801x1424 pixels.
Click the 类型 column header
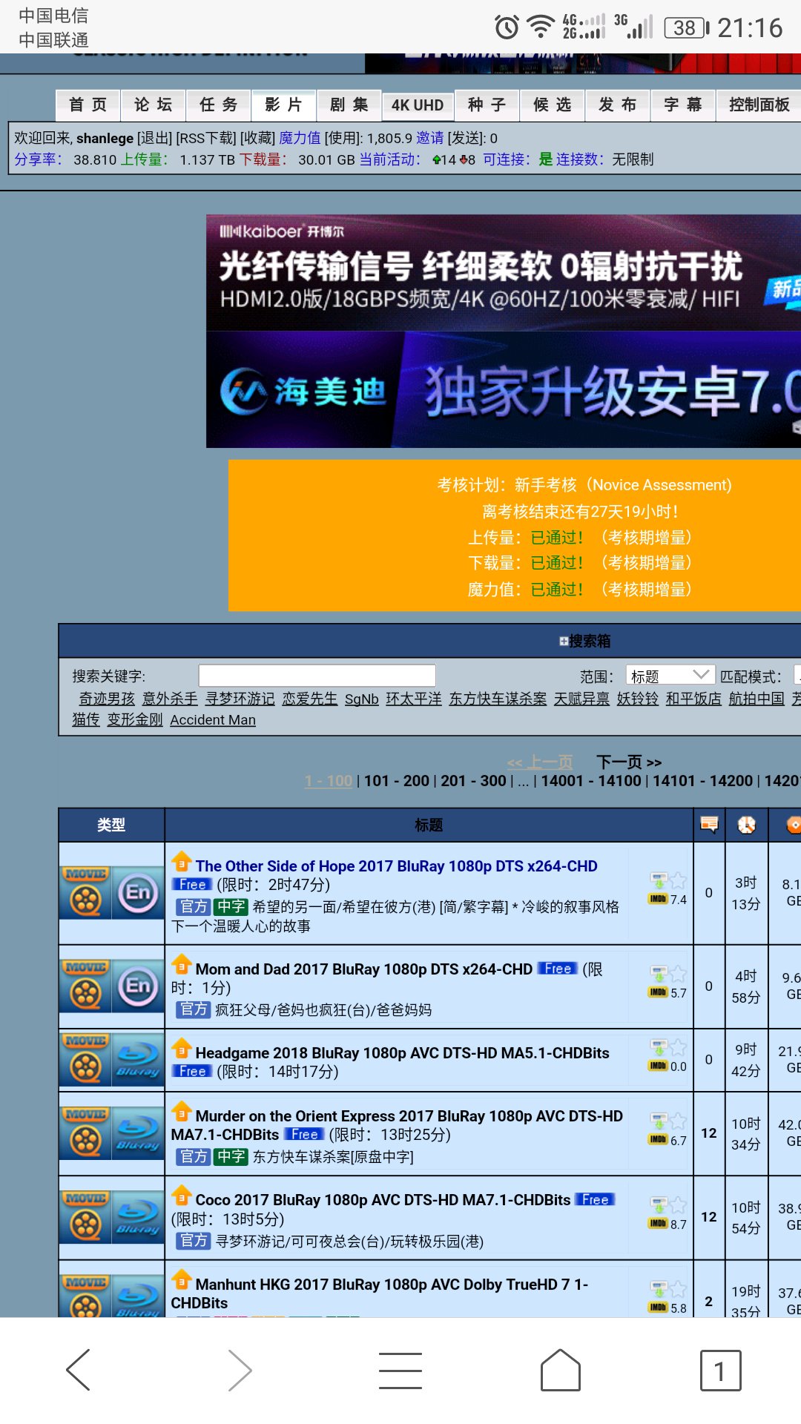pyautogui.click(x=111, y=825)
